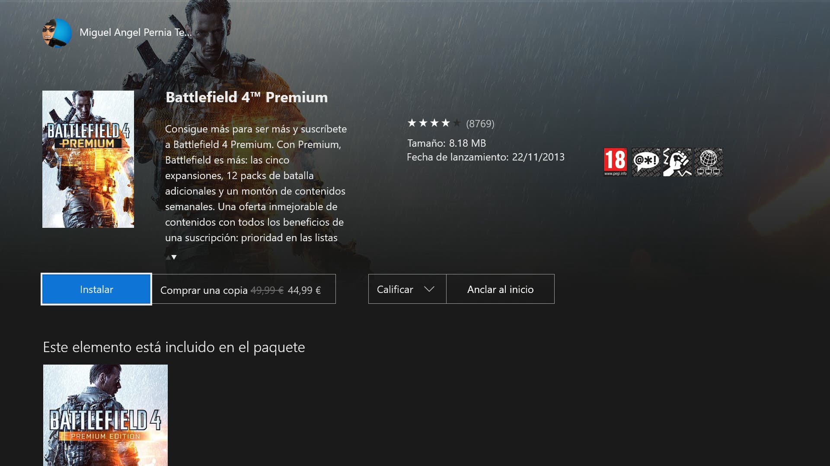Click the fifth greyed-out rating star
Image resolution: width=830 pixels, height=466 pixels.
[457, 123]
